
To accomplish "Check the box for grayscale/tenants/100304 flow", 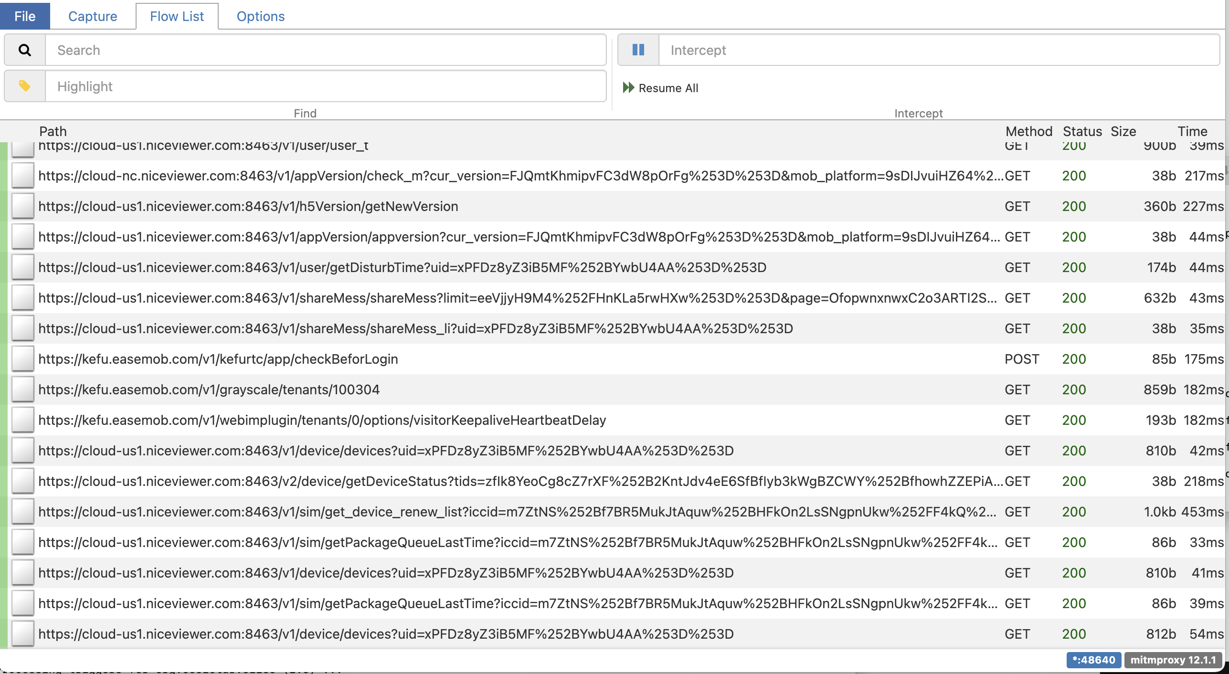I will [x=23, y=390].
